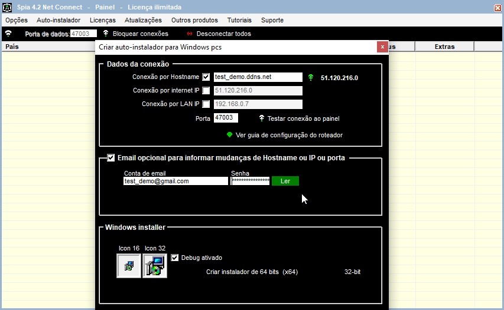Viewport: 504px width, 310px height.
Task: Click the green hostname status icon
Action: coord(311,77)
